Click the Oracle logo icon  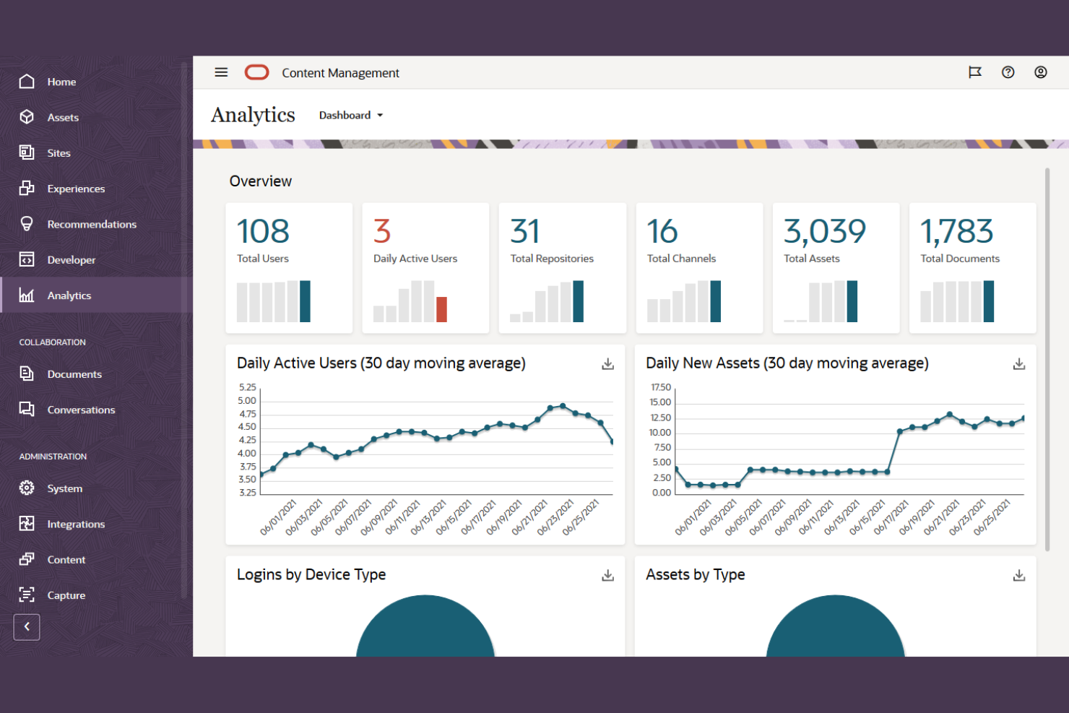(256, 72)
